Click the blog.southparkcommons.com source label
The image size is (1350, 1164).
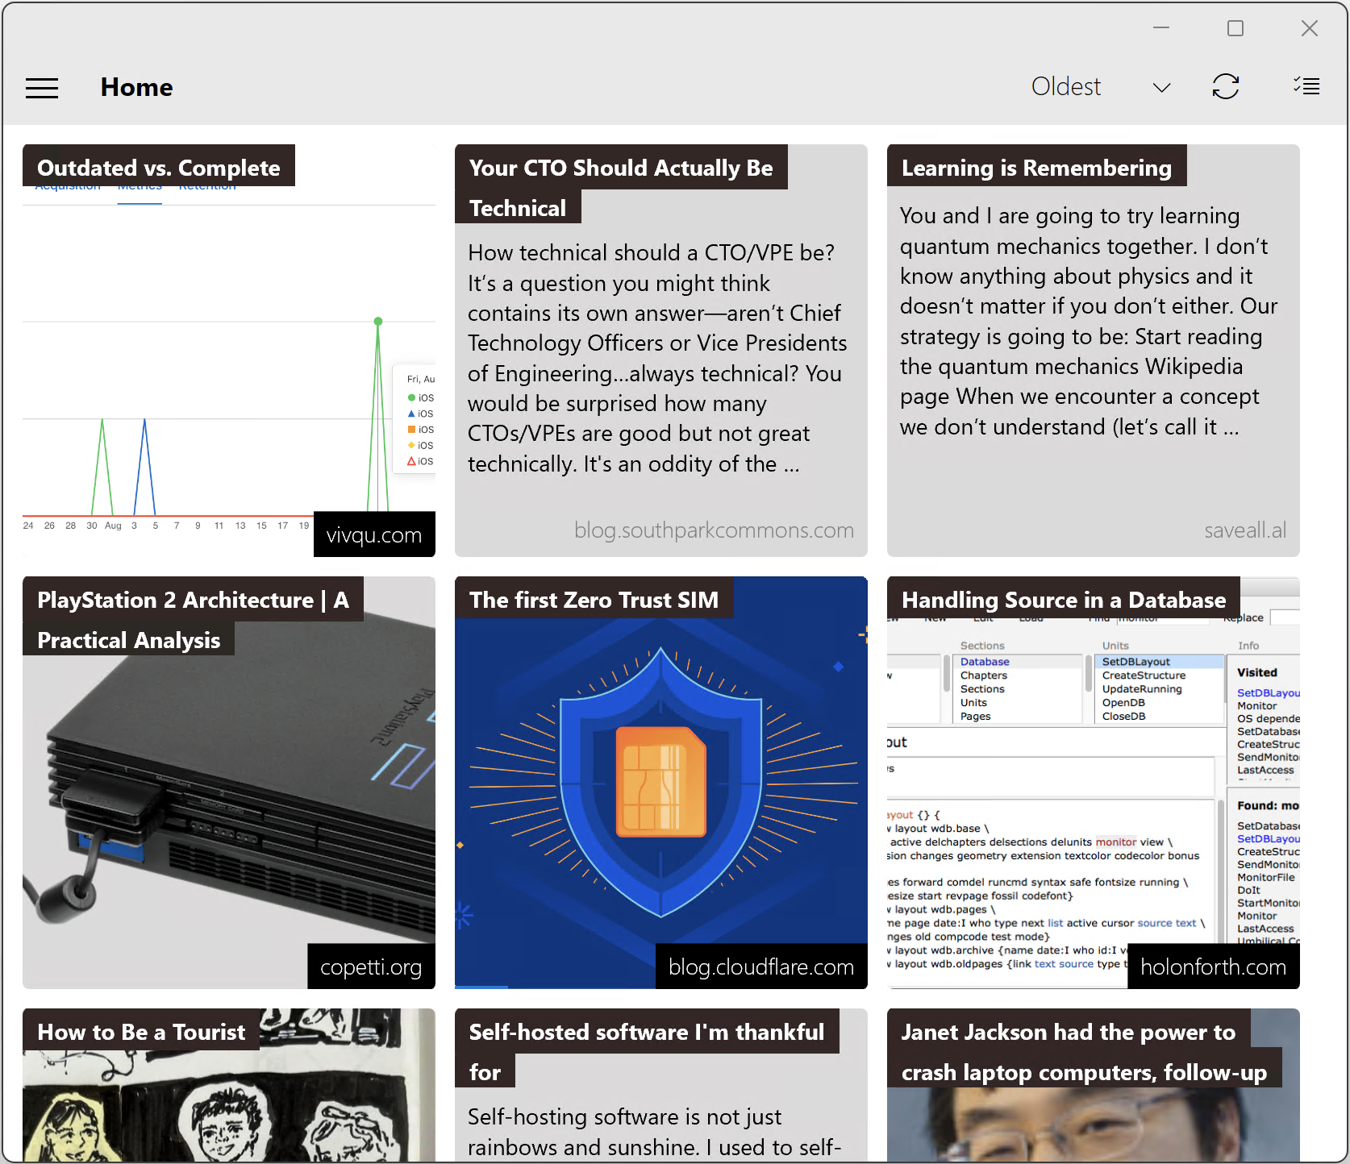click(x=714, y=530)
